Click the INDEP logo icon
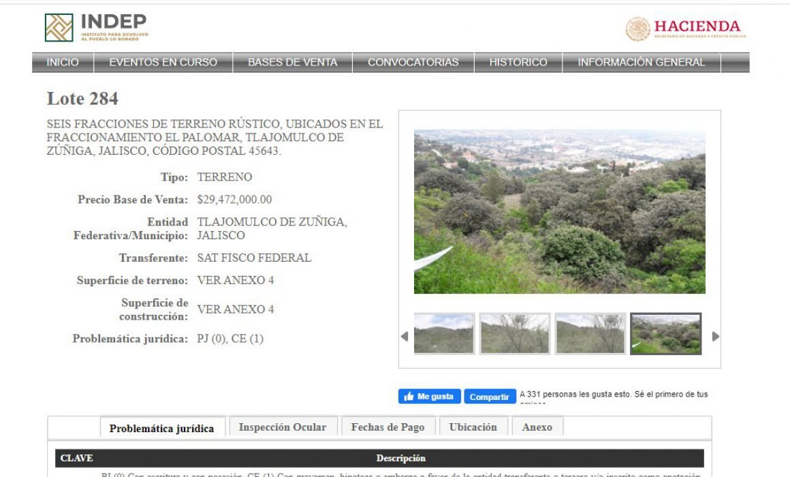790x477 pixels. pyautogui.click(x=59, y=28)
